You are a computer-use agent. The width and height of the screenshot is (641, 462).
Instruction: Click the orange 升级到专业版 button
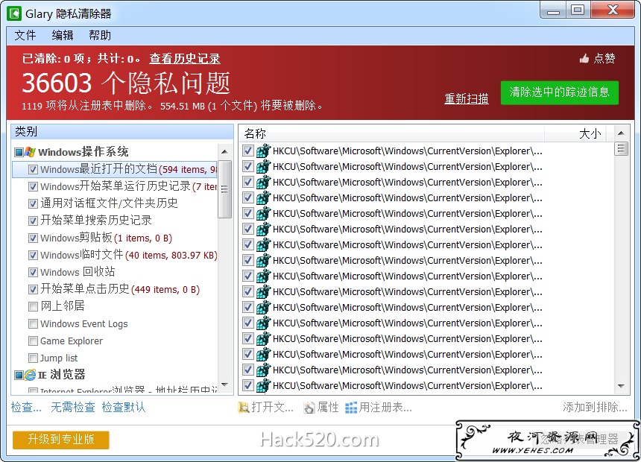click(x=61, y=440)
